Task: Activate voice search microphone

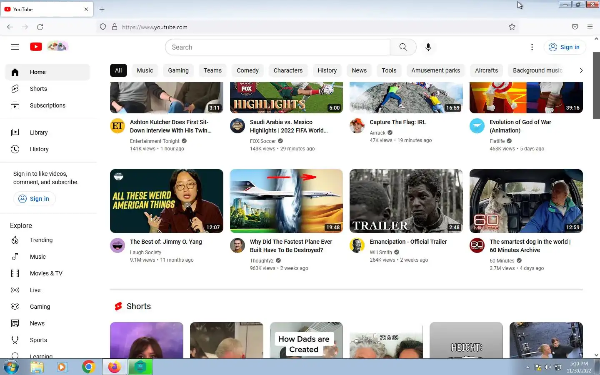Action: (x=428, y=47)
